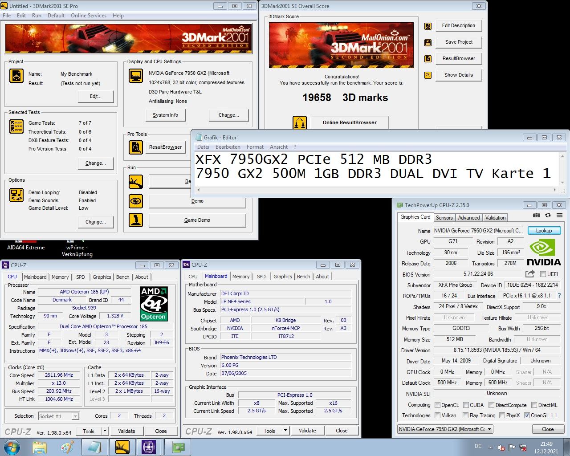Toggle the UEFI checkbox in GPU-Z
Screen dimensions: 570x456
(x=543, y=274)
